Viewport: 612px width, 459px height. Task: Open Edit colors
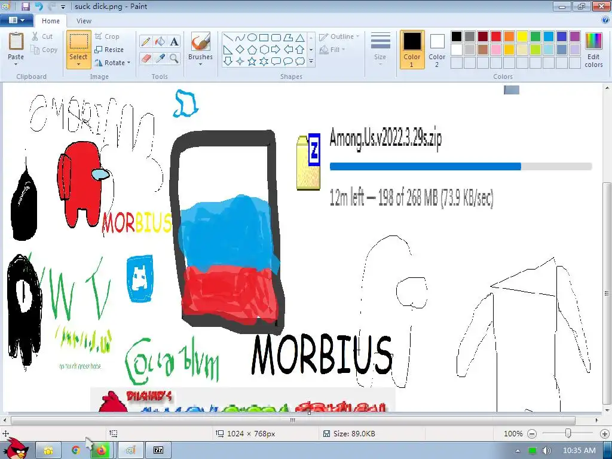[x=593, y=50]
